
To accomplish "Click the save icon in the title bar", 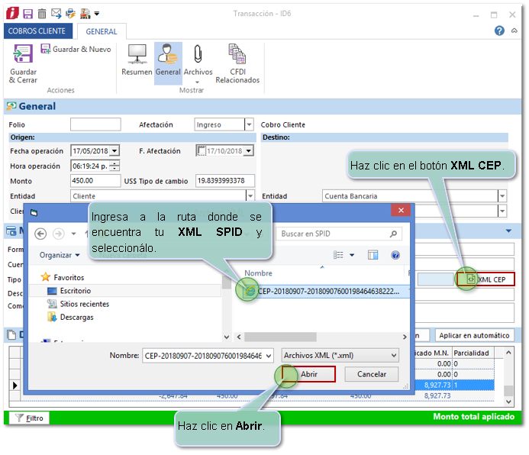I will point(27,14).
